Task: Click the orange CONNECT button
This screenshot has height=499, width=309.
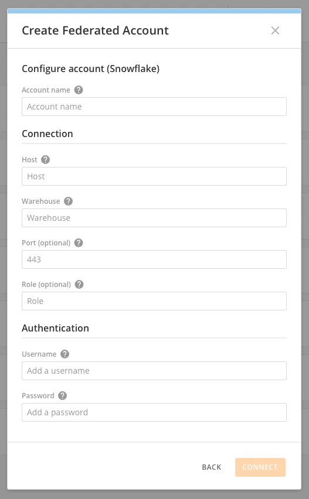Action: click(x=260, y=467)
